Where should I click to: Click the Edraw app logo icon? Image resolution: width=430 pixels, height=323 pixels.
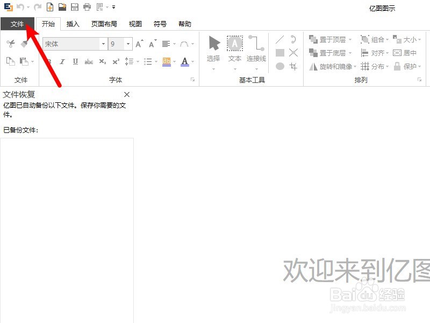(x=9, y=7)
